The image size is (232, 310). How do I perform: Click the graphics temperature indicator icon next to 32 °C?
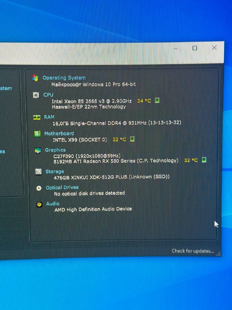click(x=204, y=160)
